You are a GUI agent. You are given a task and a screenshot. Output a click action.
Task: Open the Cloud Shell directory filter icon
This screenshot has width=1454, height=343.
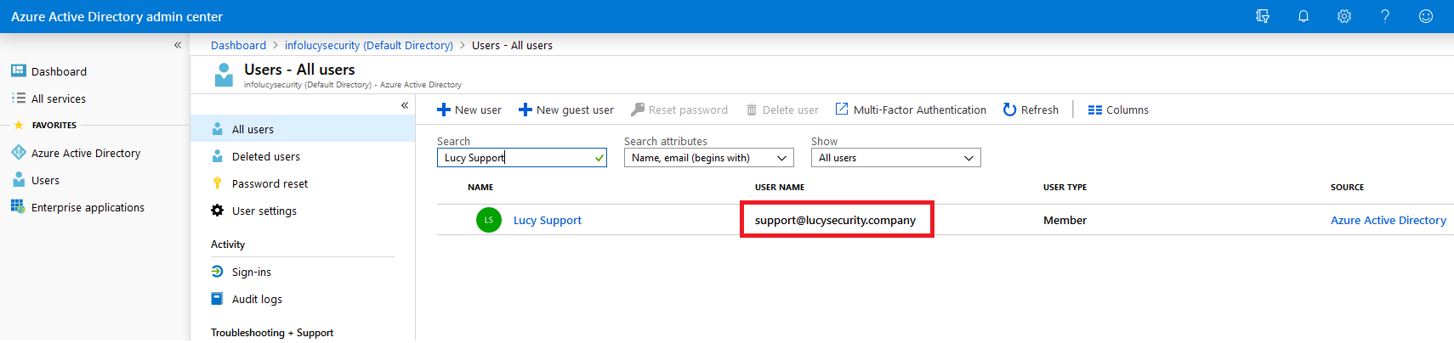click(x=1263, y=16)
